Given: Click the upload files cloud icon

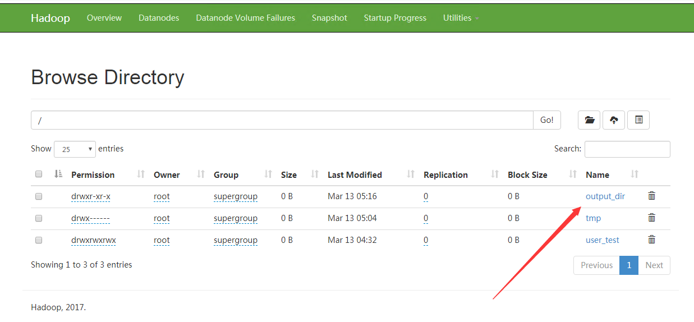Looking at the screenshot, I should (x=614, y=120).
